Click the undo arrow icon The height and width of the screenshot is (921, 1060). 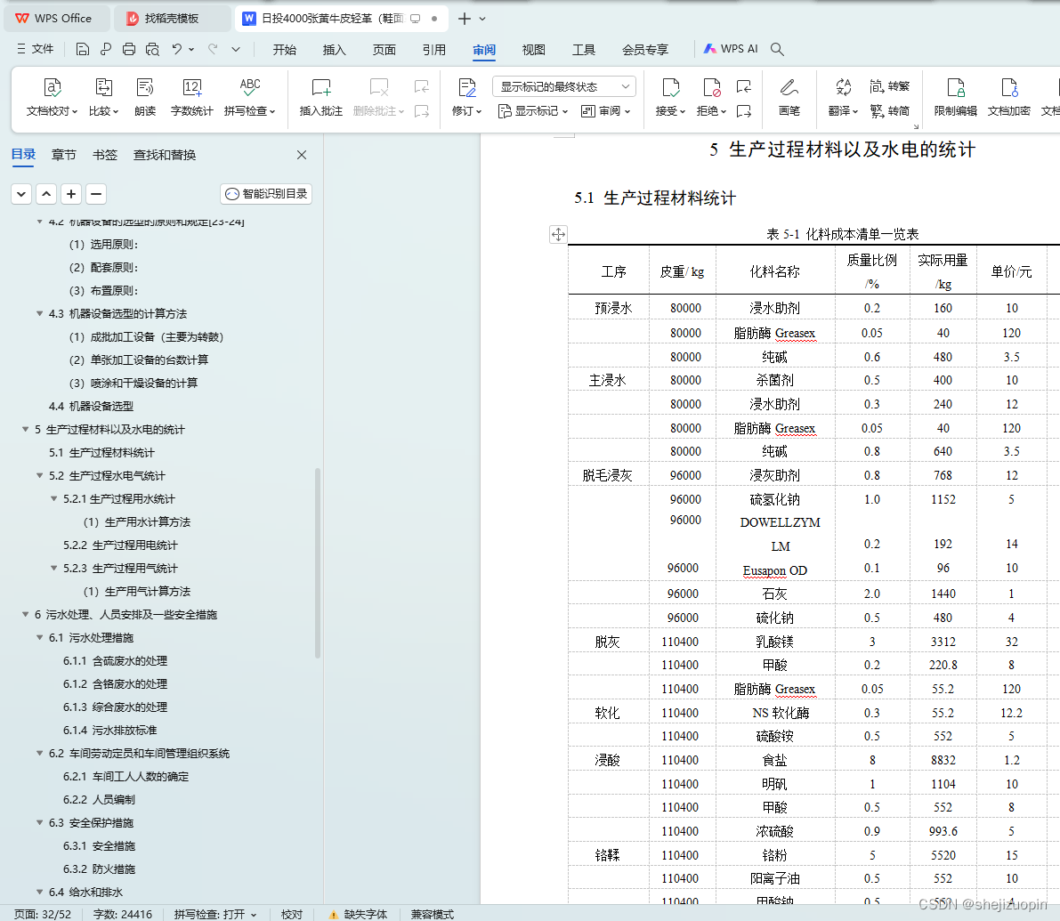[176, 49]
